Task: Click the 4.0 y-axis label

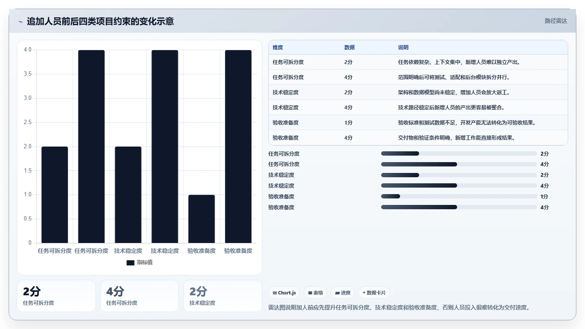Action: coord(28,50)
